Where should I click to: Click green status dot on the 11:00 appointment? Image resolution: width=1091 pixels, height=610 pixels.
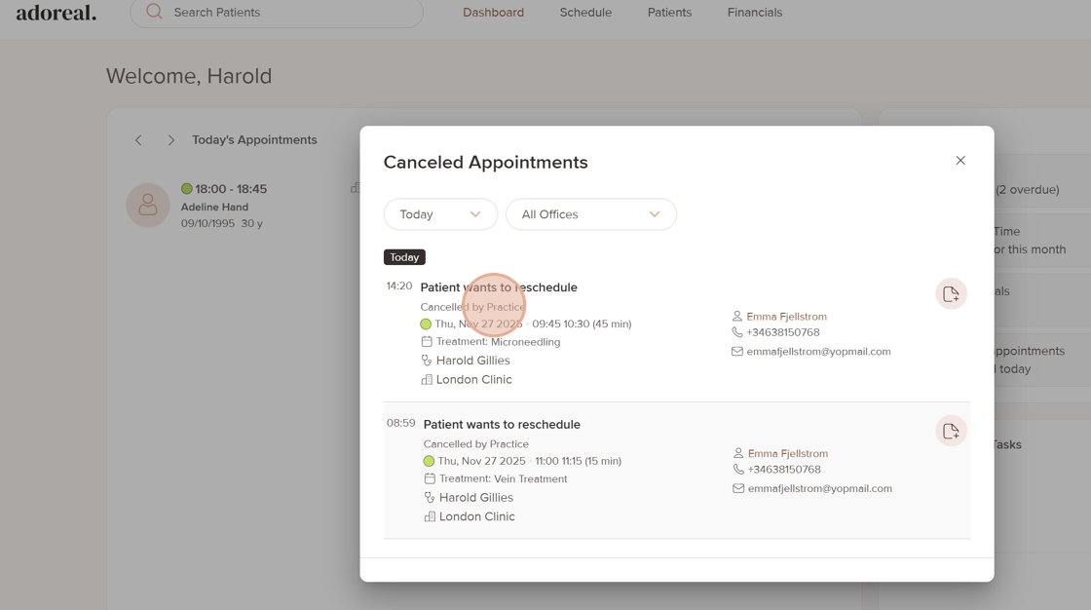[x=429, y=461]
